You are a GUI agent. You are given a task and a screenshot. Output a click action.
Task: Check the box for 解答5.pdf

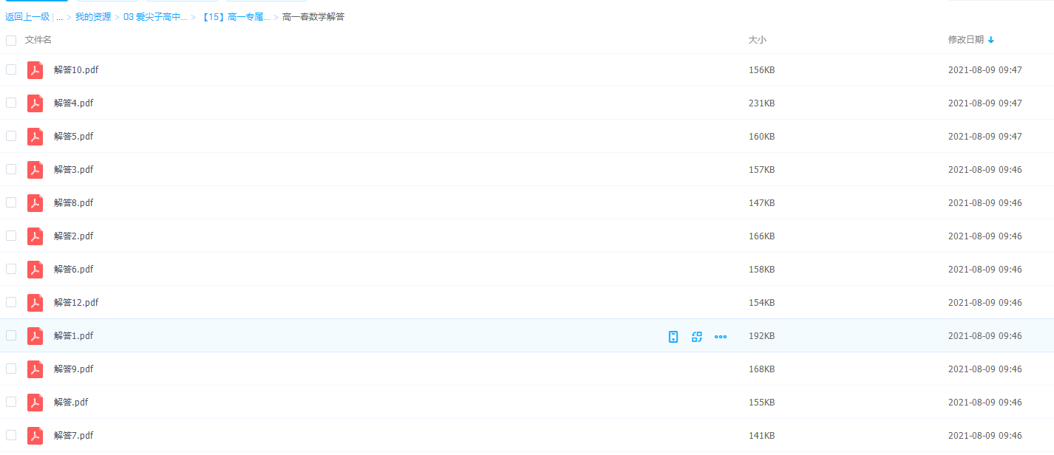tap(11, 136)
